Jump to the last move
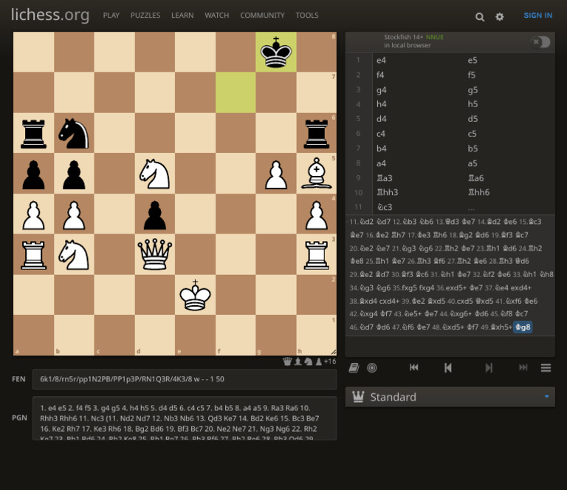567x490 pixels. [523, 367]
